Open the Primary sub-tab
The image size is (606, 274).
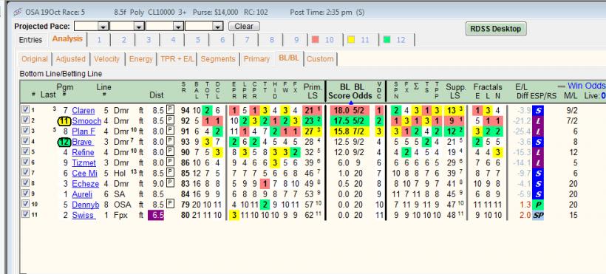(256, 59)
